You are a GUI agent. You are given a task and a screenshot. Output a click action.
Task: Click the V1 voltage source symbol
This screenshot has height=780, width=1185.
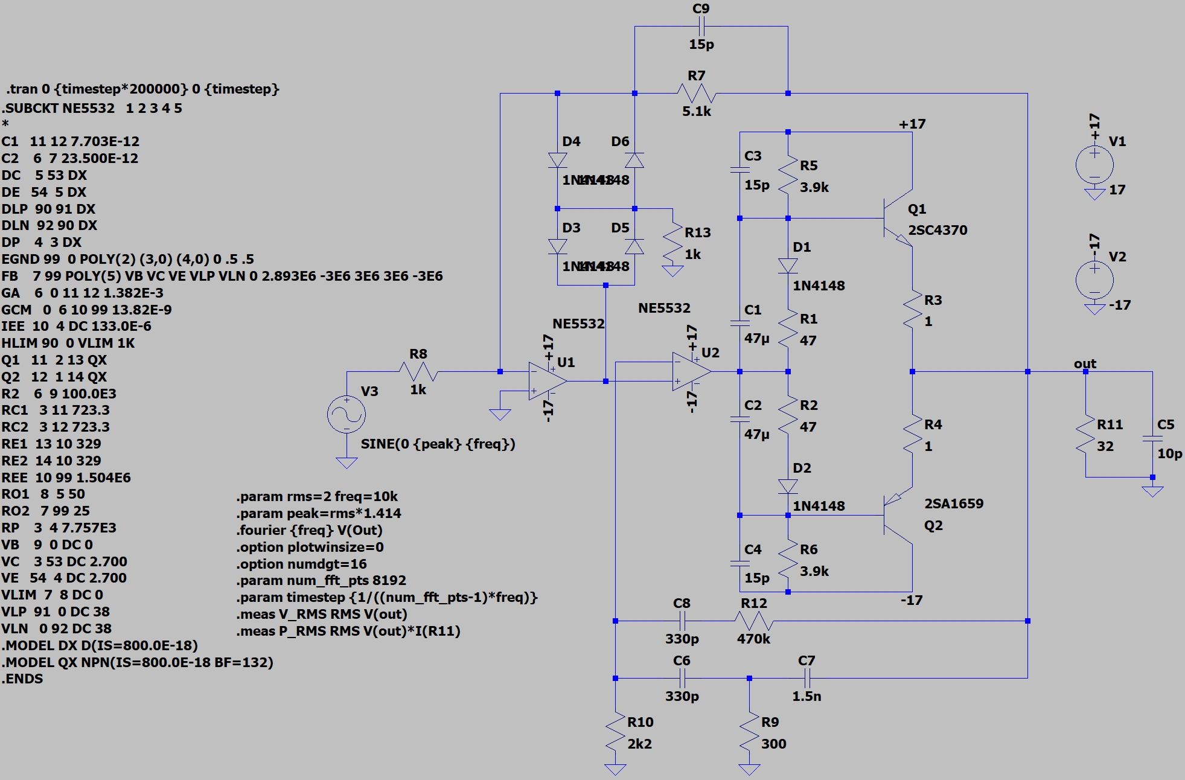tap(1094, 165)
